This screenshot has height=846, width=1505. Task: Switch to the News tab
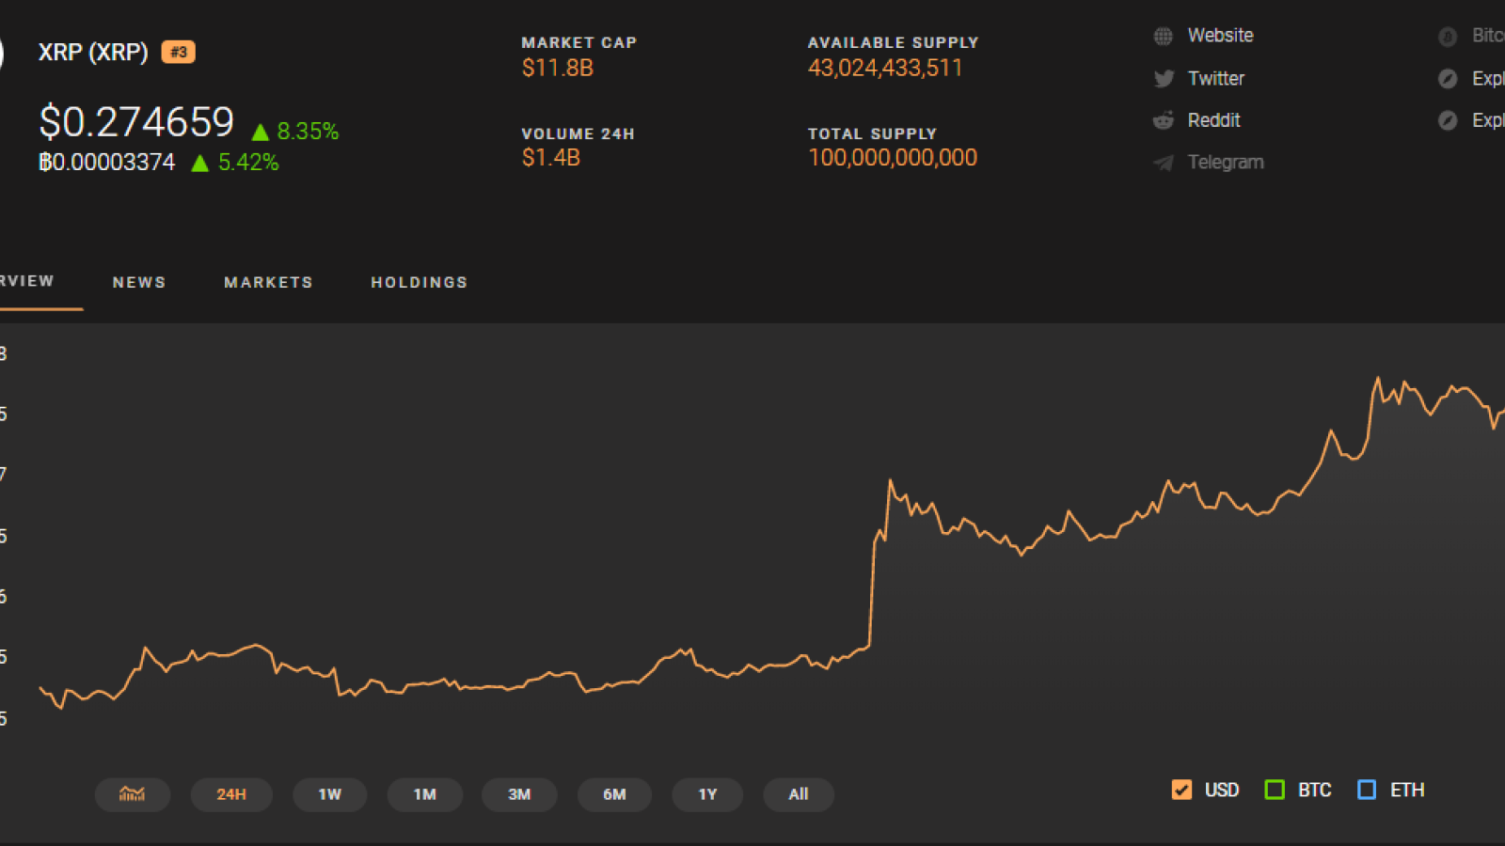[139, 282]
